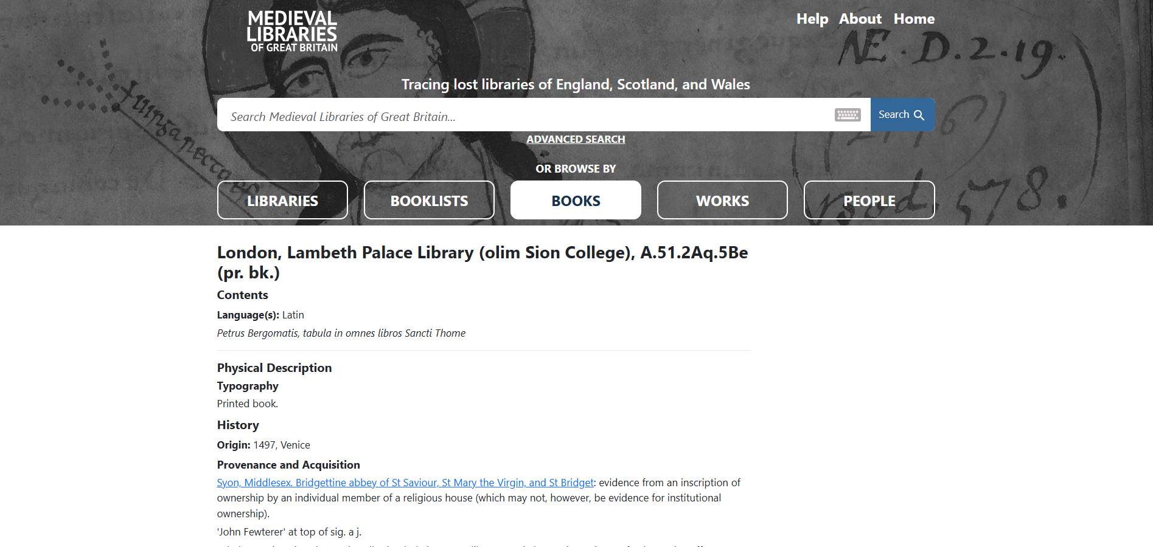
Task: Click the magnifying glass search icon
Action: [x=919, y=115]
